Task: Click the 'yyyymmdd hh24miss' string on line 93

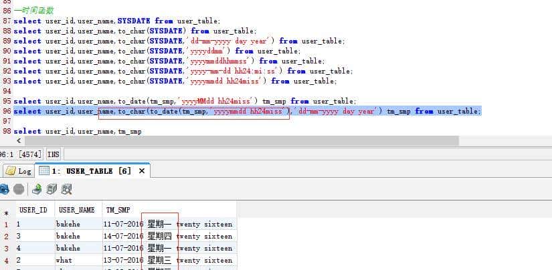Action: click(227, 81)
